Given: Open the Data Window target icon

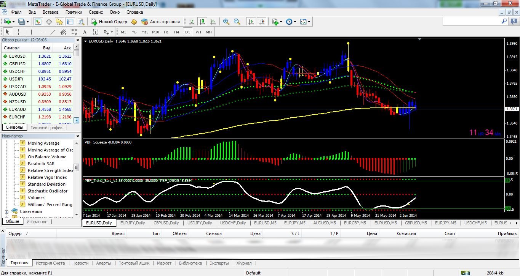Looking at the screenshot, I should [x=49, y=22].
